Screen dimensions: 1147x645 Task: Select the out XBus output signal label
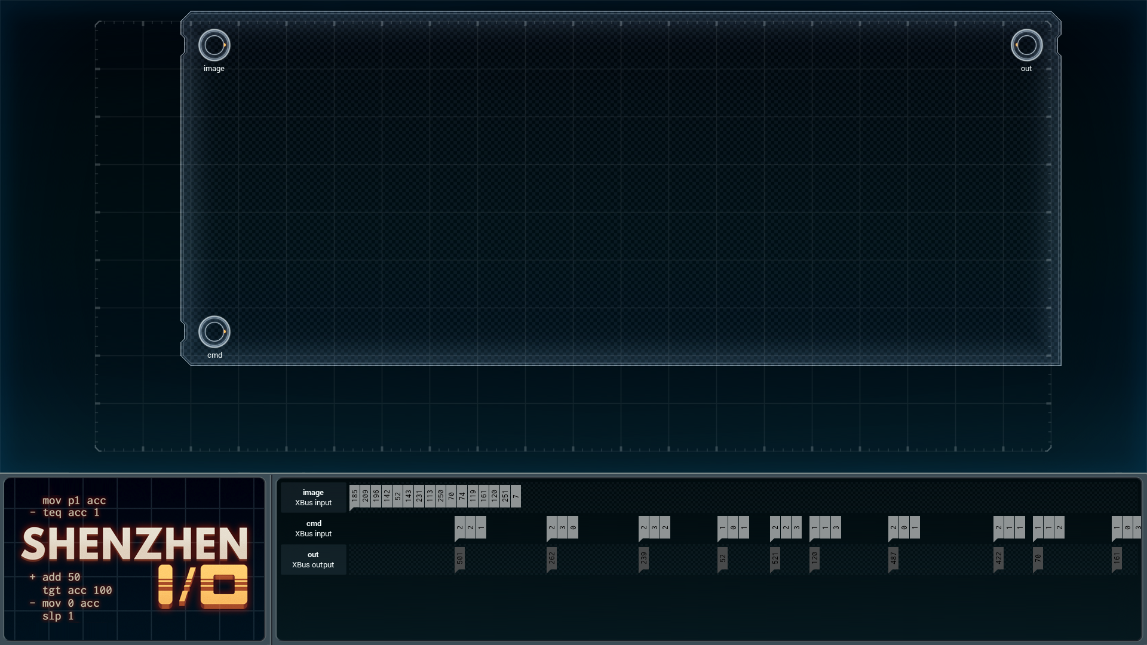[313, 560]
